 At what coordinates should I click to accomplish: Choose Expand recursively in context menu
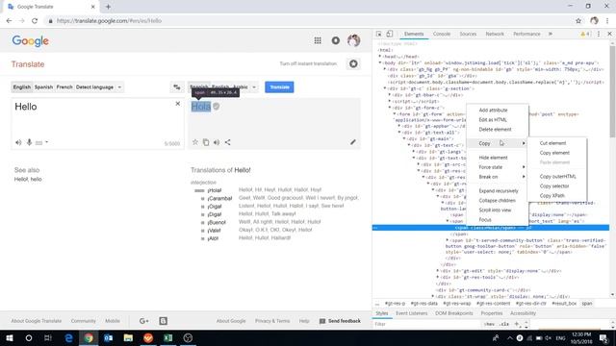pos(499,191)
